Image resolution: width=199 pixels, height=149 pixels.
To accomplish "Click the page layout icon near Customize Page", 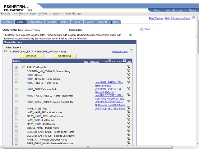I will click(x=194, y=18).
